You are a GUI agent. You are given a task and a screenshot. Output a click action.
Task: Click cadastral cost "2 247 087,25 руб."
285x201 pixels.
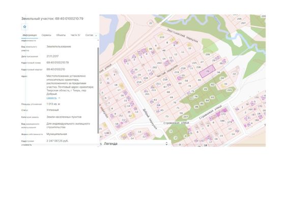(x=58, y=141)
